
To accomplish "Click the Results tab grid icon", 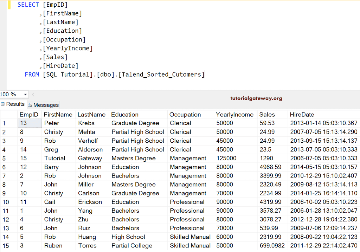I will (3, 104).
